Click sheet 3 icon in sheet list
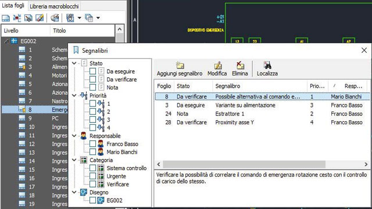 click(22, 67)
